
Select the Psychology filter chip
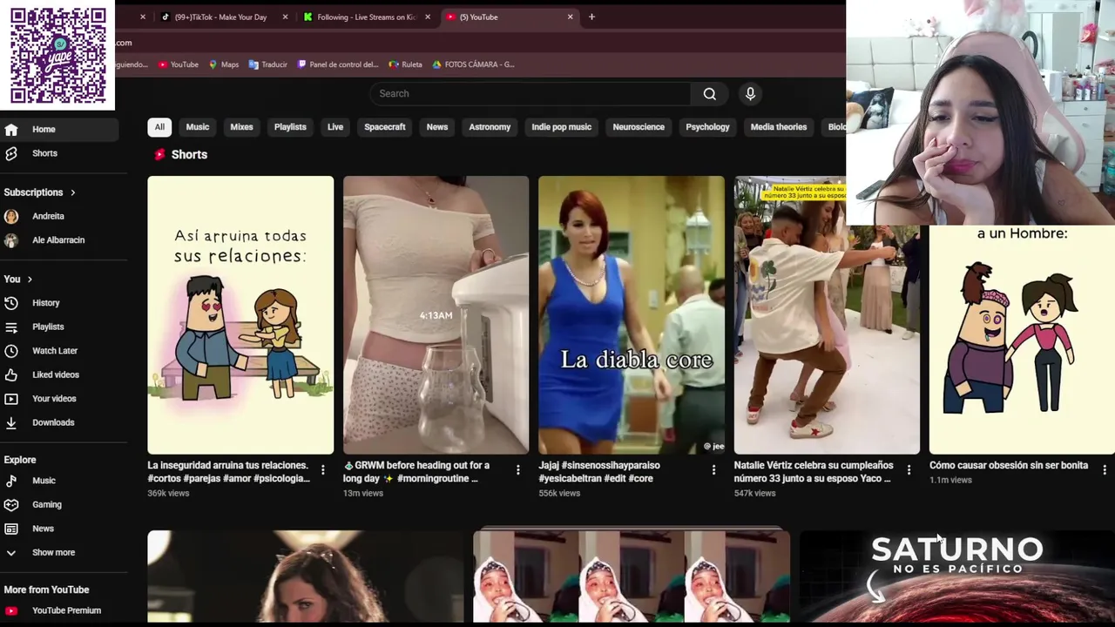tap(707, 127)
